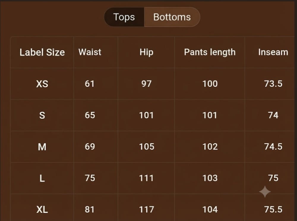This screenshot has height=221, width=297.
Task: Switch to the Tops tab
Action: pyautogui.click(x=124, y=17)
